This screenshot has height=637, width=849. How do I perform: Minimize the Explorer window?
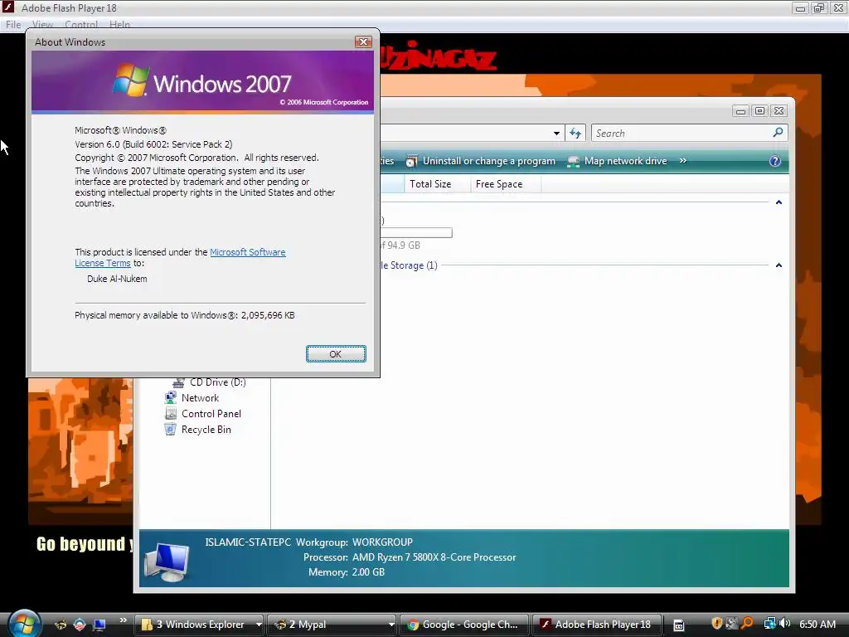(x=740, y=111)
